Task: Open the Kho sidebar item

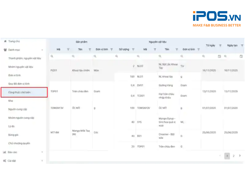Action: 11,101
